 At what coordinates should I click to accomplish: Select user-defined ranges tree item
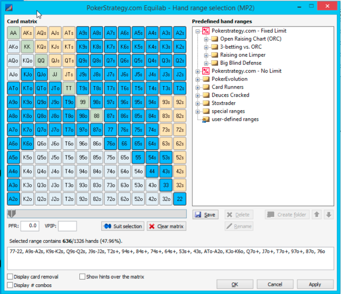[x=235, y=119]
